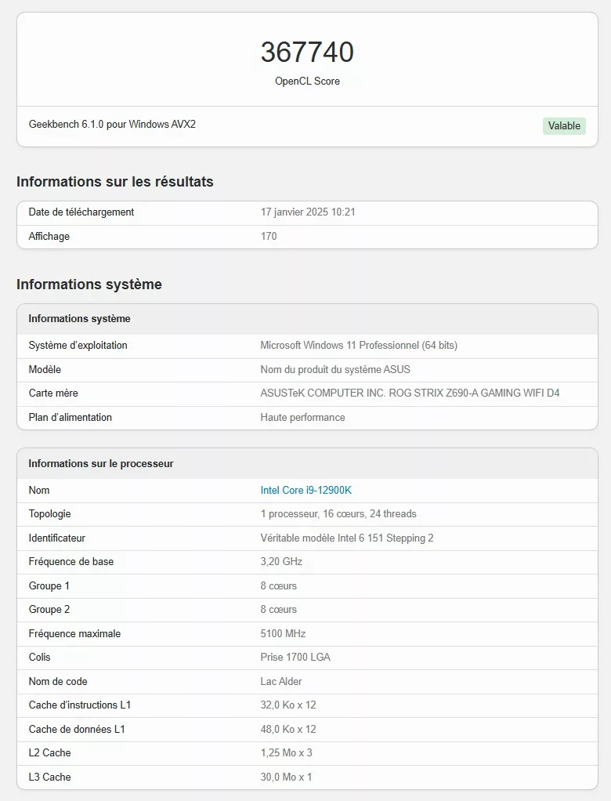Select 1 processeur, 16 cœurs, 24 threads
The height and width of the screenshot is (801, 611).
[338, 514]
